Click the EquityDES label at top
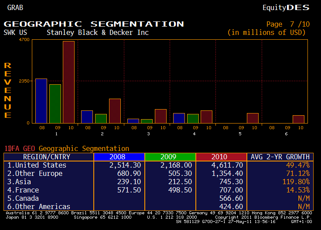This screenshot has width=321, height=230. 286,7
